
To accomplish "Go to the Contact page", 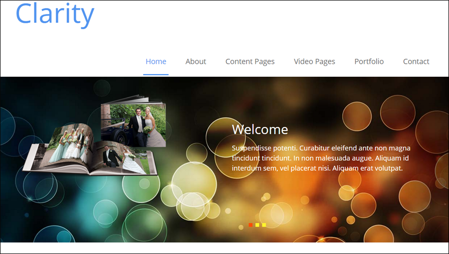I will [416, 61].
